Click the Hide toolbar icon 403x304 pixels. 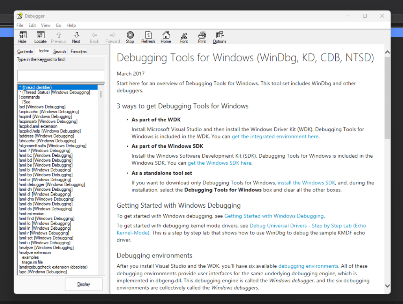[x=22, y=37]
